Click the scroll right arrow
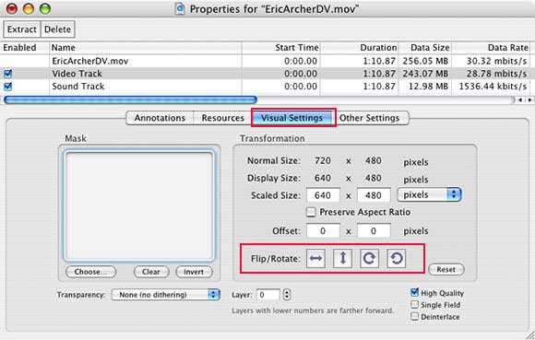 (529, 100)
